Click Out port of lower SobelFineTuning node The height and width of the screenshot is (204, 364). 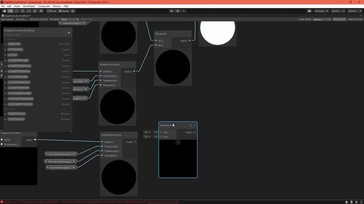click(135, 142)
